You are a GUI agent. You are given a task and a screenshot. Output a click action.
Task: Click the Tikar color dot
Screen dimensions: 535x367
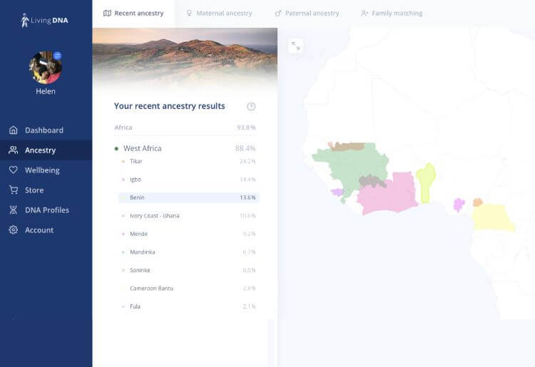coord(123,161)
